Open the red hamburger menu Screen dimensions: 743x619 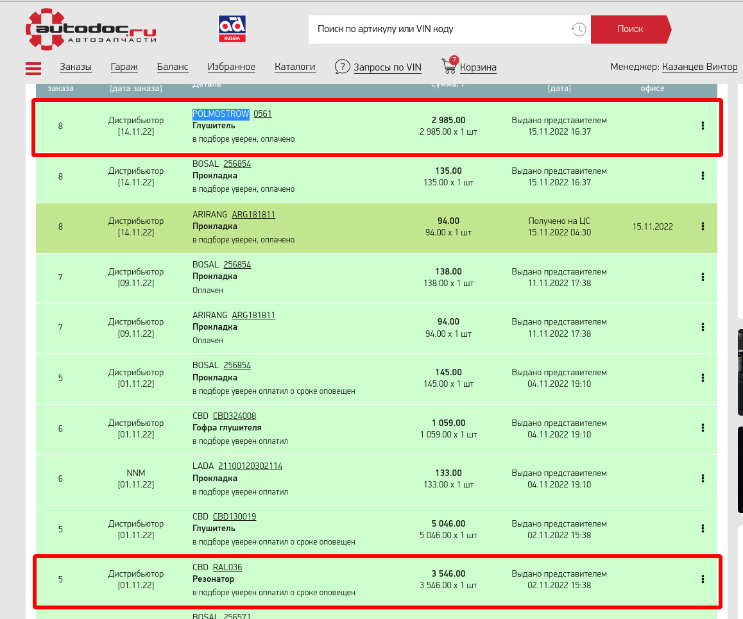33,69
